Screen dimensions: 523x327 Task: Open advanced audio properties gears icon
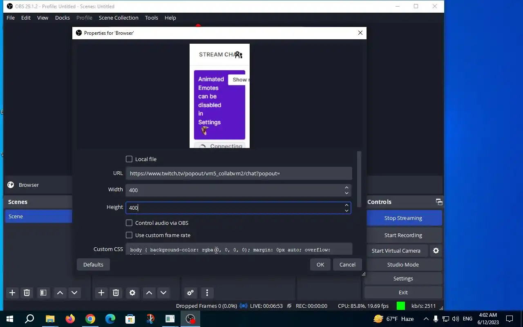[x=190, y=293]
